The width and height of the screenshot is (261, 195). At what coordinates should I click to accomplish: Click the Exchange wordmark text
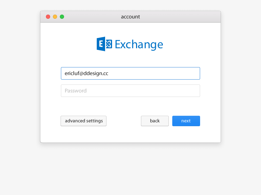click(x=139, y=44)
